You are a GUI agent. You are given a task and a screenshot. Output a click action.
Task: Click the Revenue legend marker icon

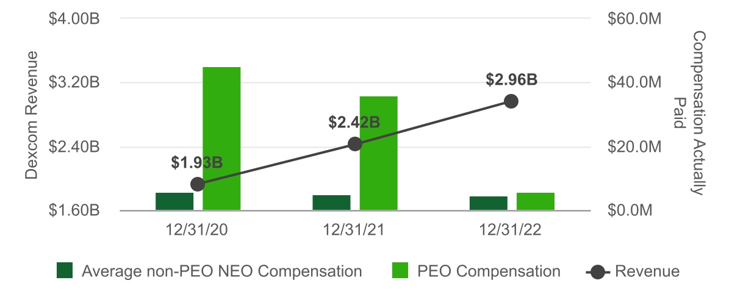click(597, 271)
